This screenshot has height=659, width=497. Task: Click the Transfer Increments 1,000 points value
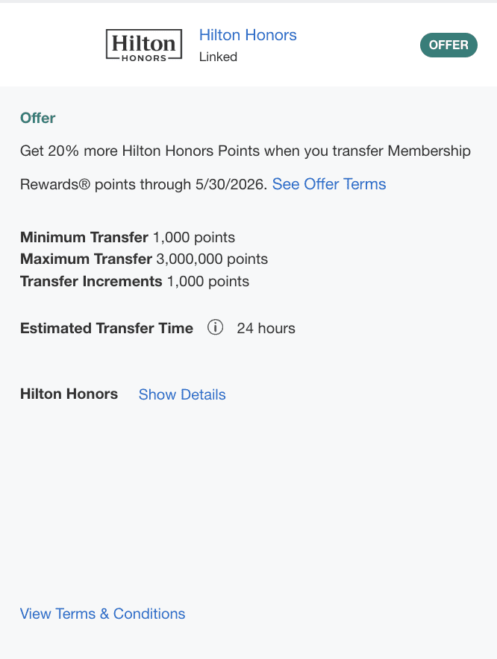click(208, 281)
